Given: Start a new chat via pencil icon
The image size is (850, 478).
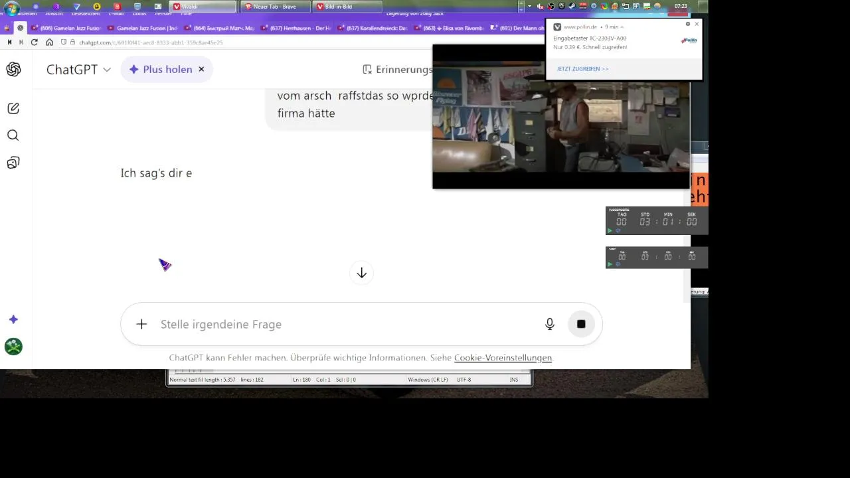Looking at the screenshot, I should [13, 108].
